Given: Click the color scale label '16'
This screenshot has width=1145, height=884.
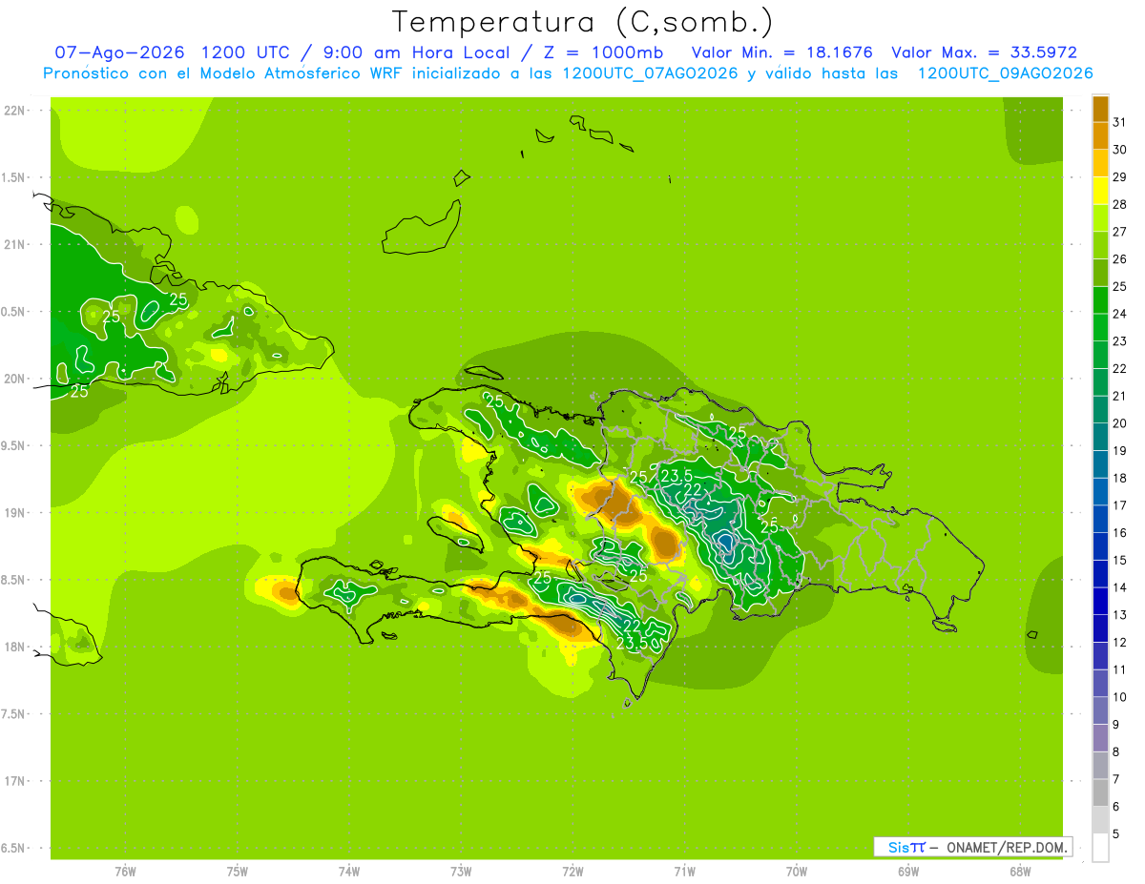Looking at the screenshot, I should pos(1119,533).
